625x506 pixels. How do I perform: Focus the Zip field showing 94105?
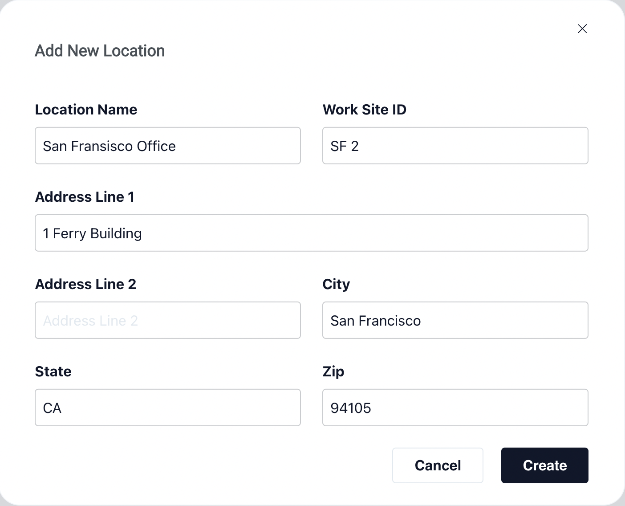click(455, 408)
